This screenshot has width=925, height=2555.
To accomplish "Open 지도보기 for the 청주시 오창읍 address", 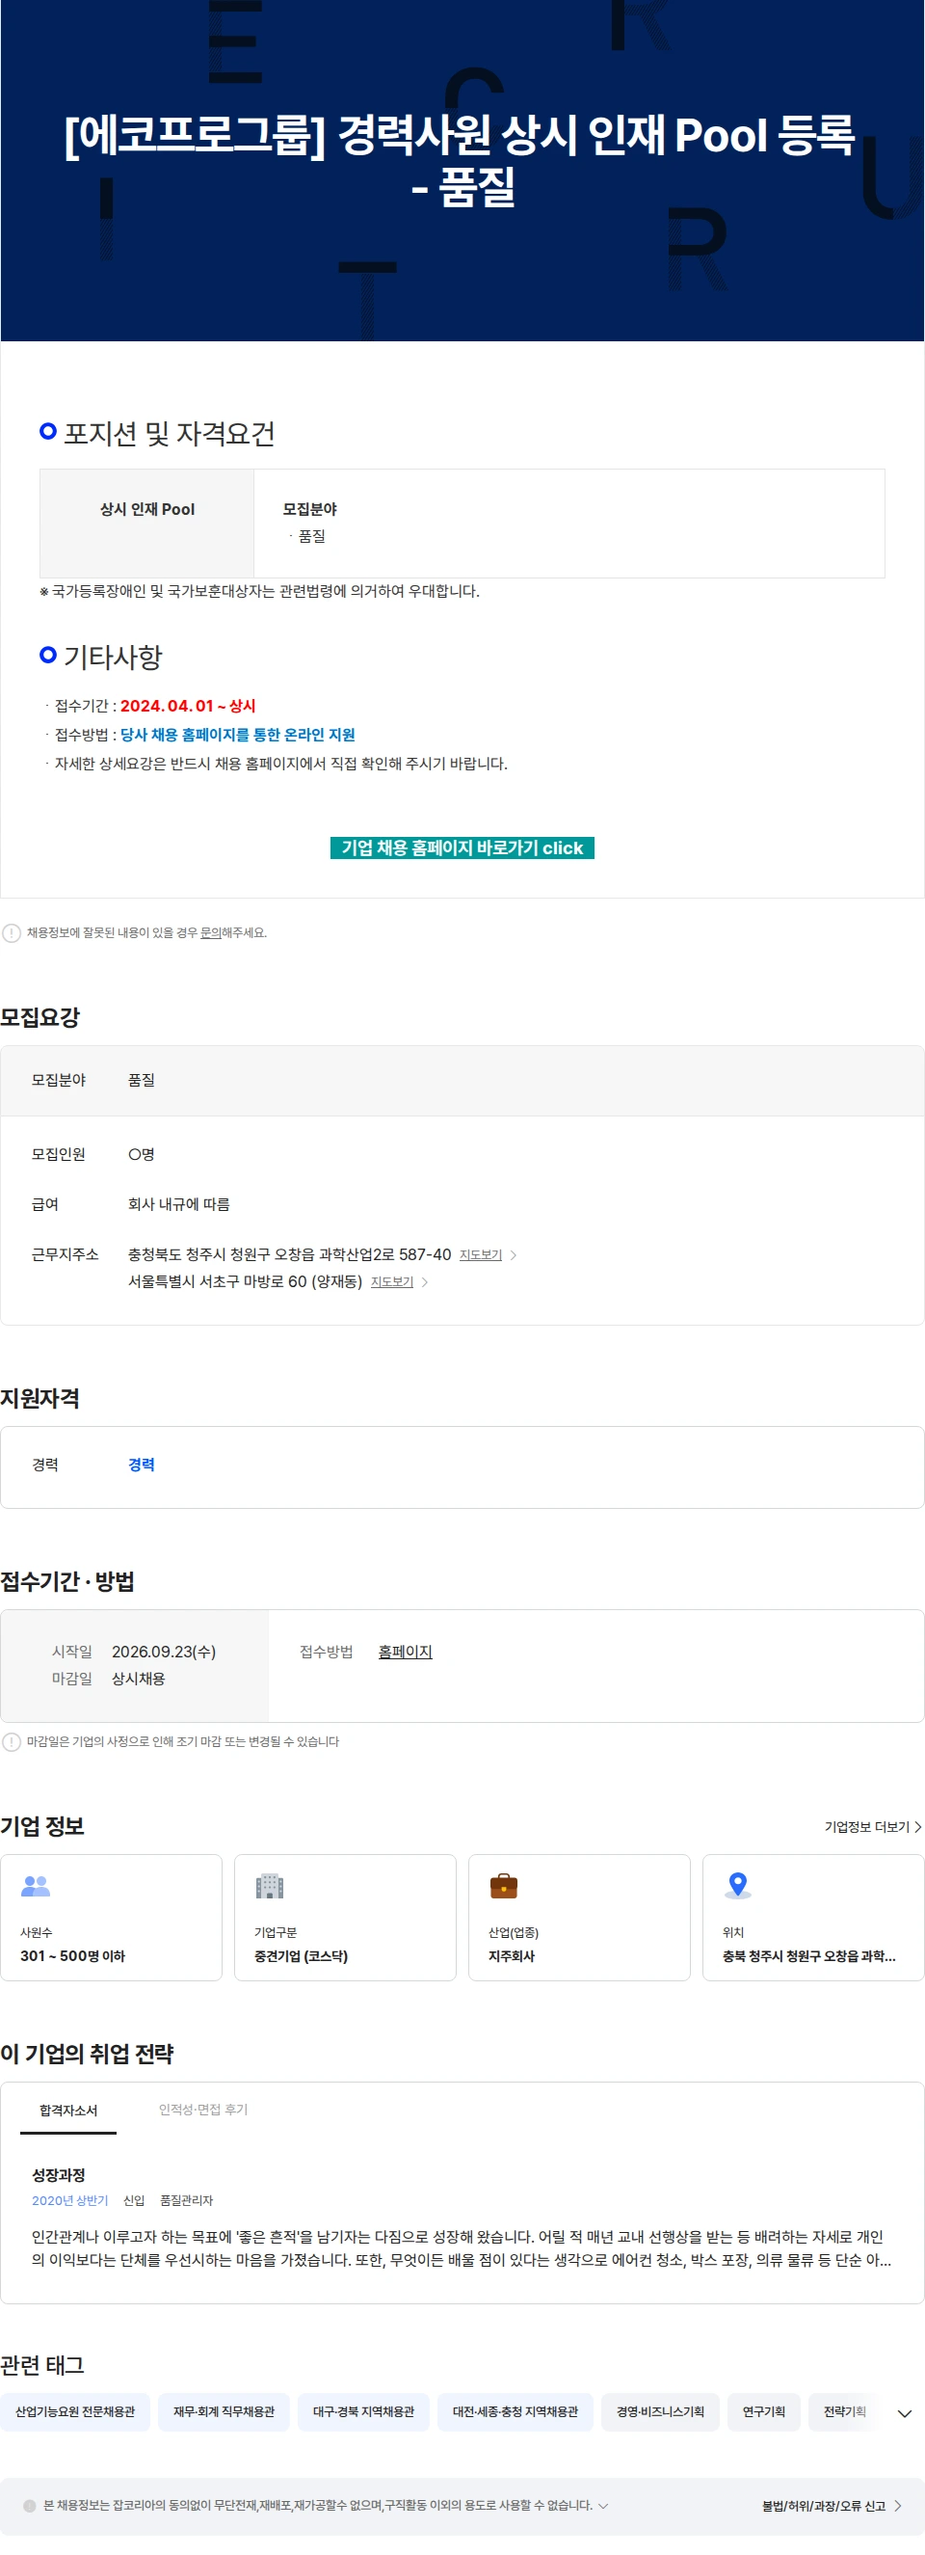I will (481, 1254).
